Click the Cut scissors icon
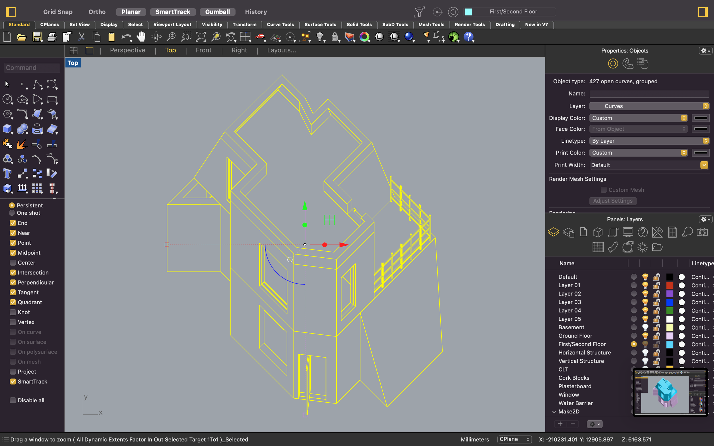Screen dimensions: 714x446 (x=81, y=37)
